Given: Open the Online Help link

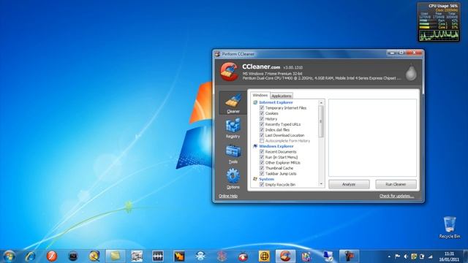Looking at the screenshot, I should click(x=228, y=196).
